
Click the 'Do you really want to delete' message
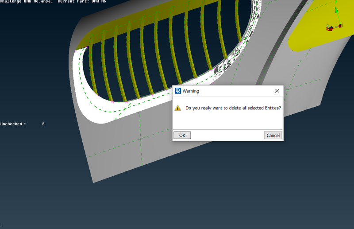[233, 108]
